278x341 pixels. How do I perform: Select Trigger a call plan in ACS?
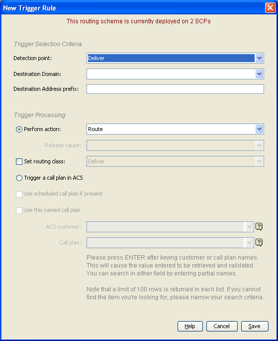coord(19,178)
